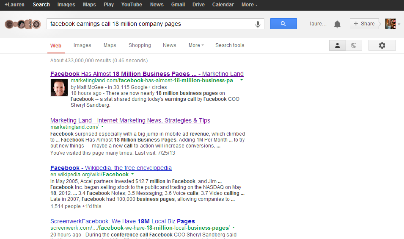Open the settings gear menu
Viewport: 404px width, 239px height.
(382, 45)
